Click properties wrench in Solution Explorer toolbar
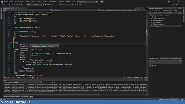 tap(174, 11)
